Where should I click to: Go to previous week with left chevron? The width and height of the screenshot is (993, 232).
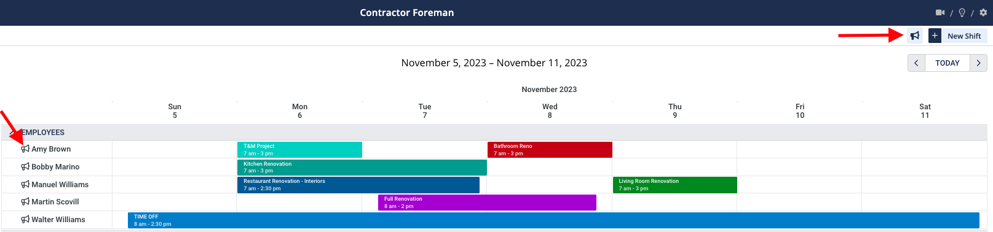tap(916, 63)
